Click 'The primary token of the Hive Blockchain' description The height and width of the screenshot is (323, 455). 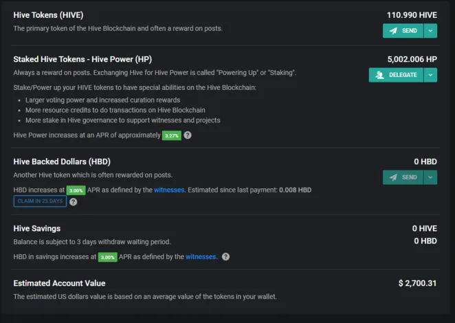(x=118, y=28)
